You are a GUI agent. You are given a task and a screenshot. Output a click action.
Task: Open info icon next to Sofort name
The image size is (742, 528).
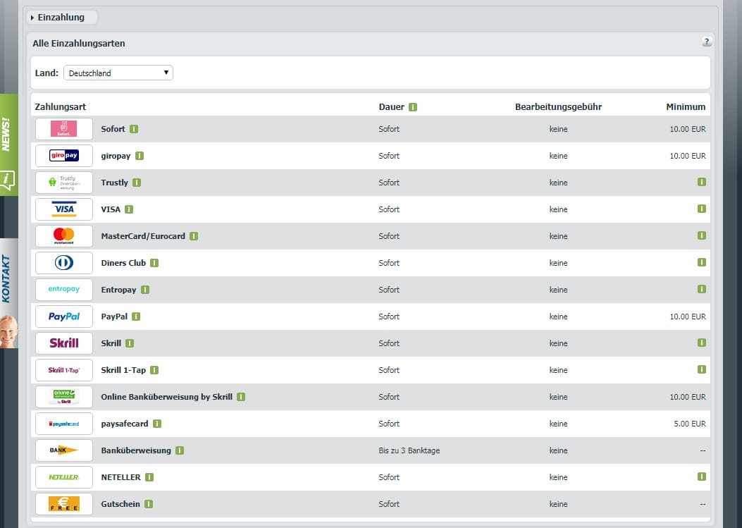pyautogui.click(x=134, y=129)
